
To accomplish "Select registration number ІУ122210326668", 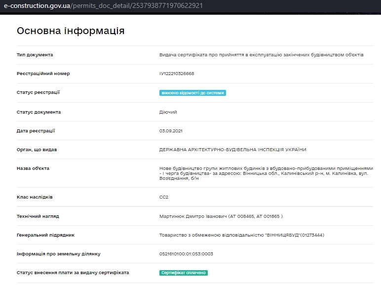I will click(177, 74).
